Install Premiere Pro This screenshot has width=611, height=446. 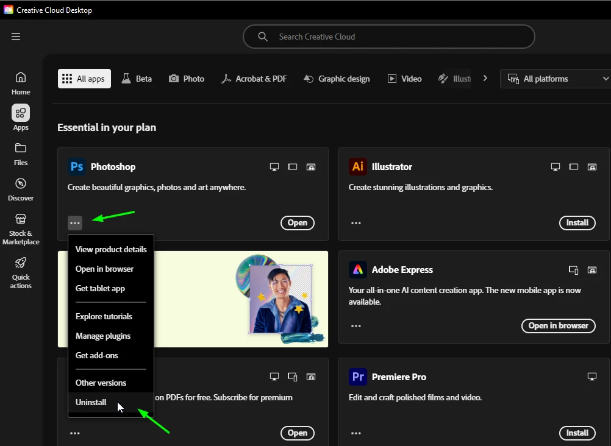[x=577, y=433]
